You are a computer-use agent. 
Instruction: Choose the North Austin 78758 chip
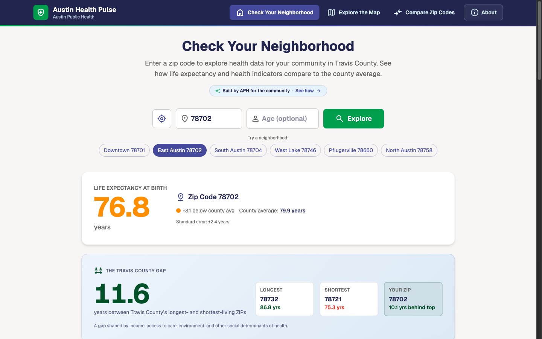pos(409,150)
